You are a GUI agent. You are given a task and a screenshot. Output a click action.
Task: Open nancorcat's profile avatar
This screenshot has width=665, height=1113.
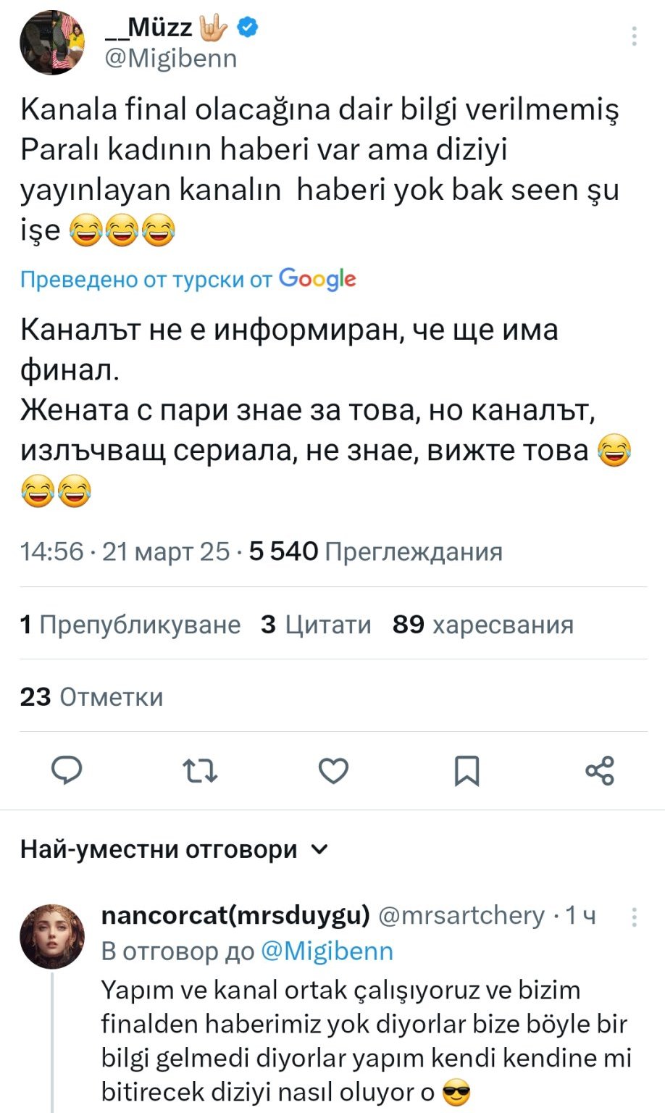tap(52, 936)
